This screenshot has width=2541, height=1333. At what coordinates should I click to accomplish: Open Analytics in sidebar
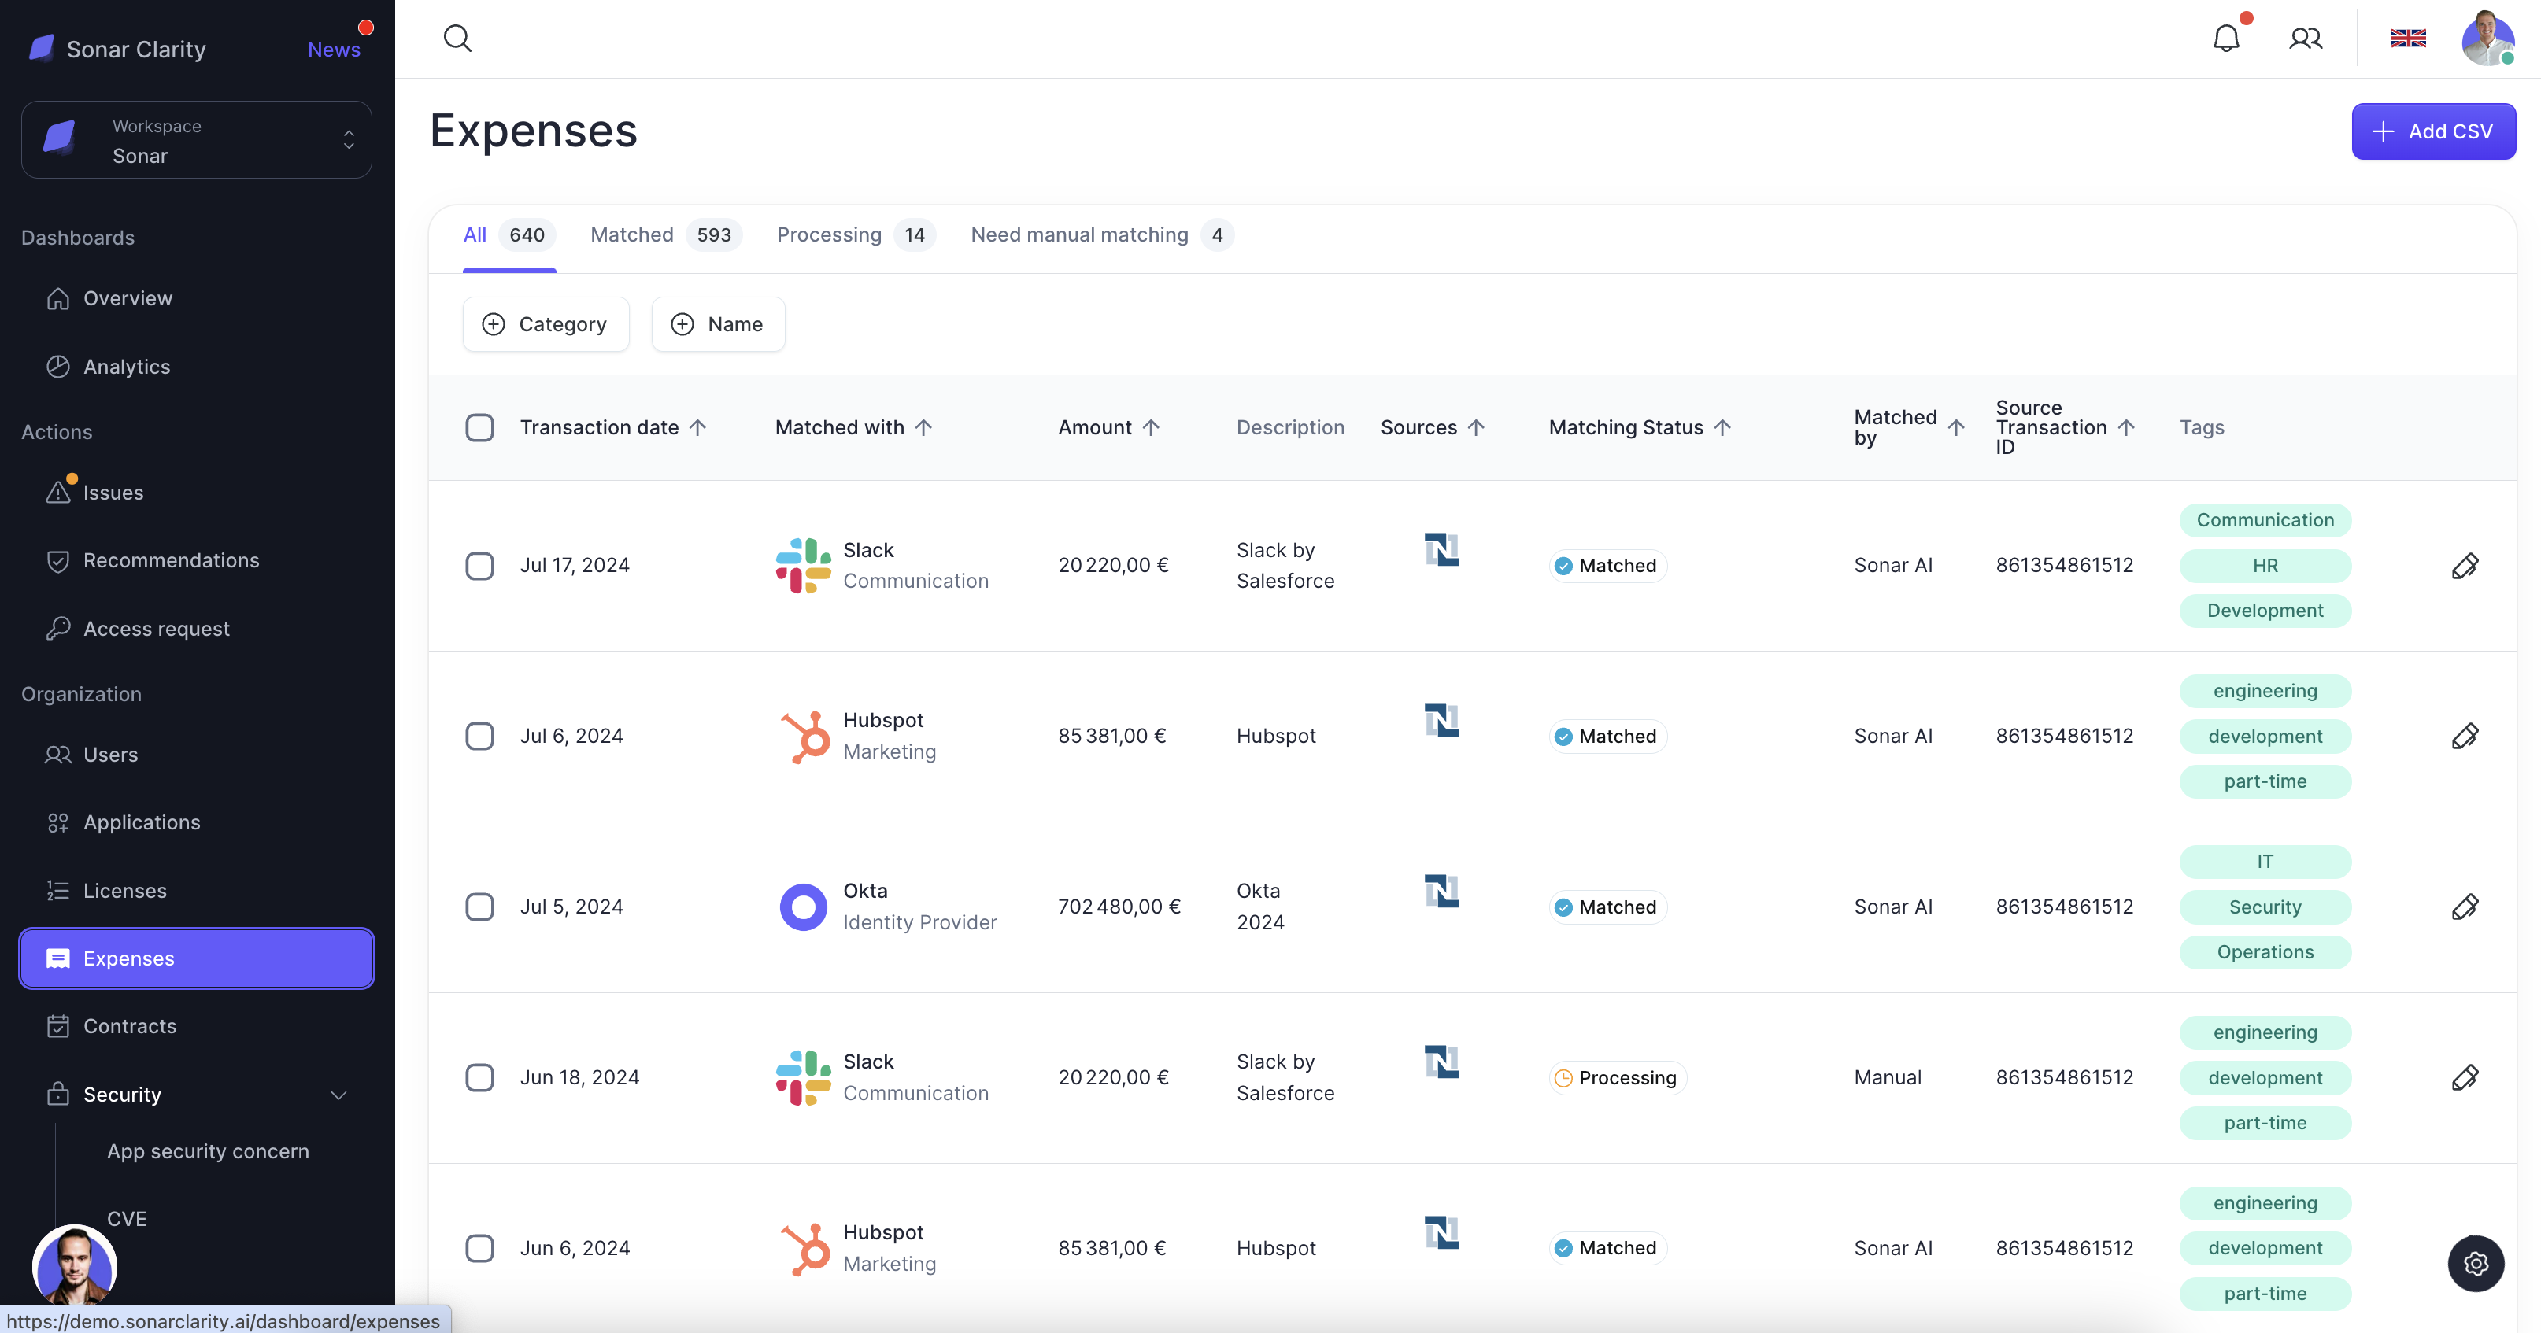(x=196, y=366)
